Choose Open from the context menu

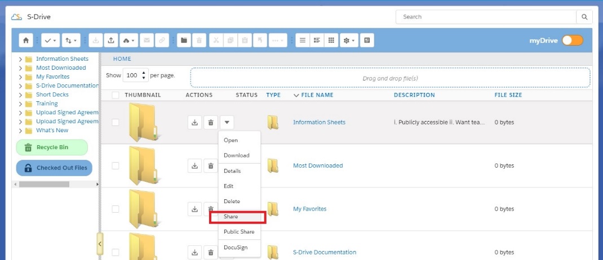[240, 140]
